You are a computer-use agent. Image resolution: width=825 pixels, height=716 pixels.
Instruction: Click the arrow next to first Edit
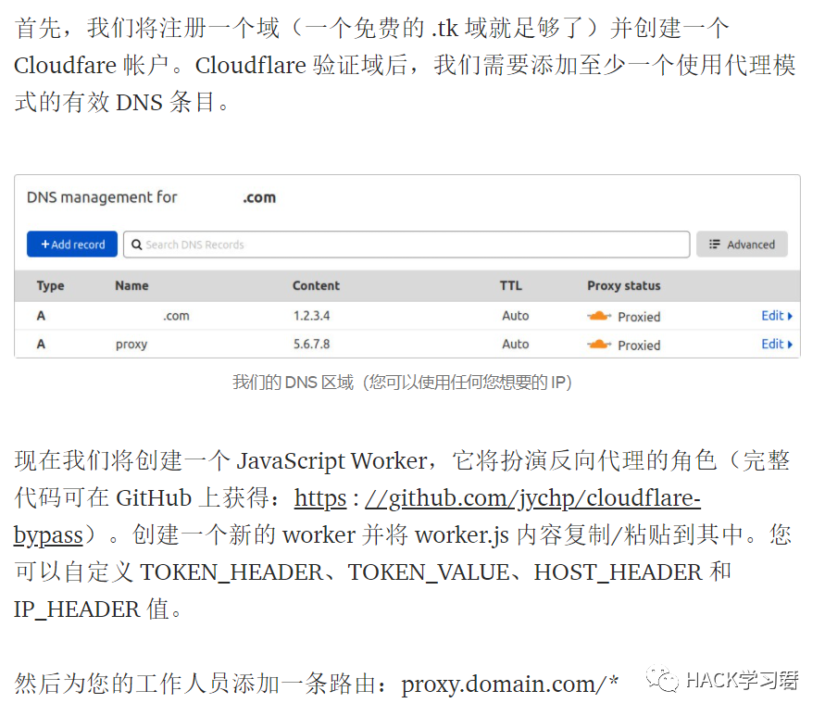(x=790, y=316)
